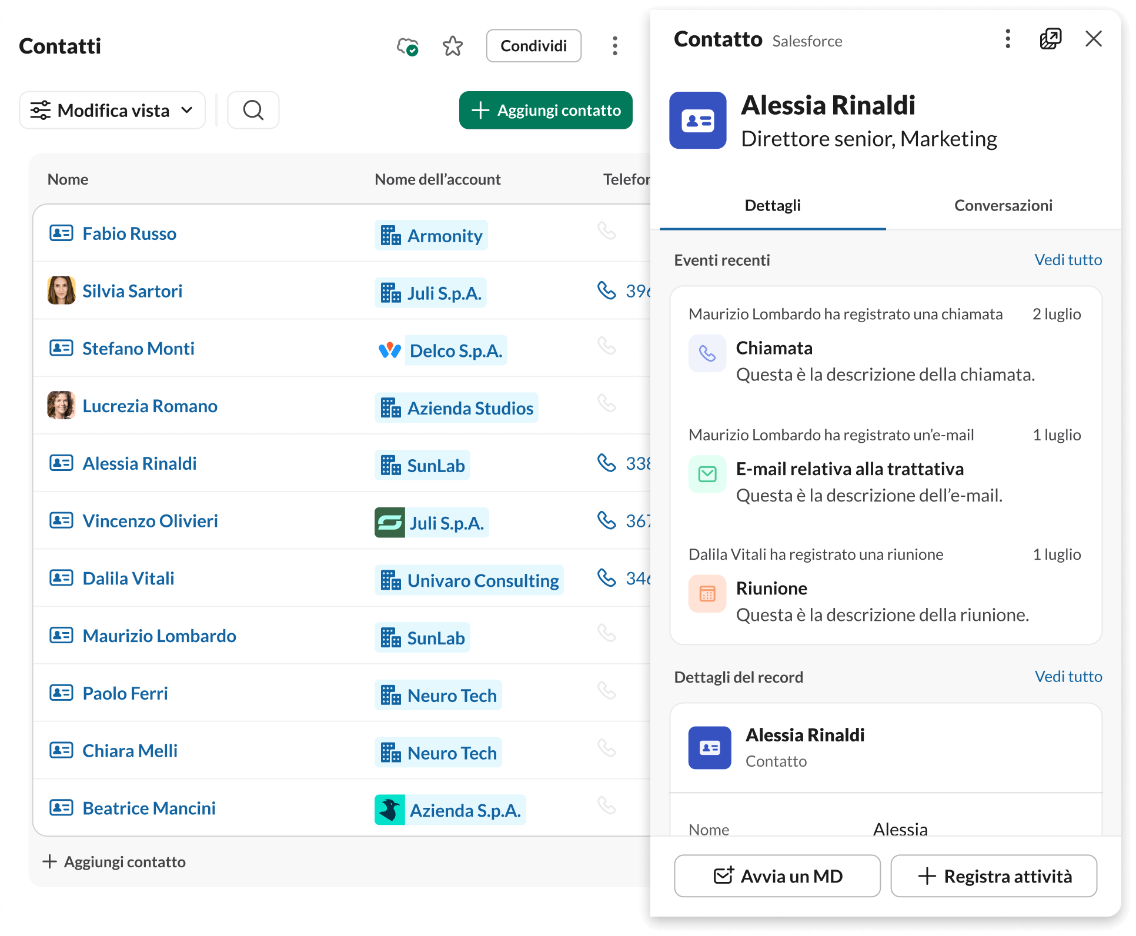Click the email icon on the trattativa event
The height and width of the screenshot is (936, 1136).
(707, 474)
